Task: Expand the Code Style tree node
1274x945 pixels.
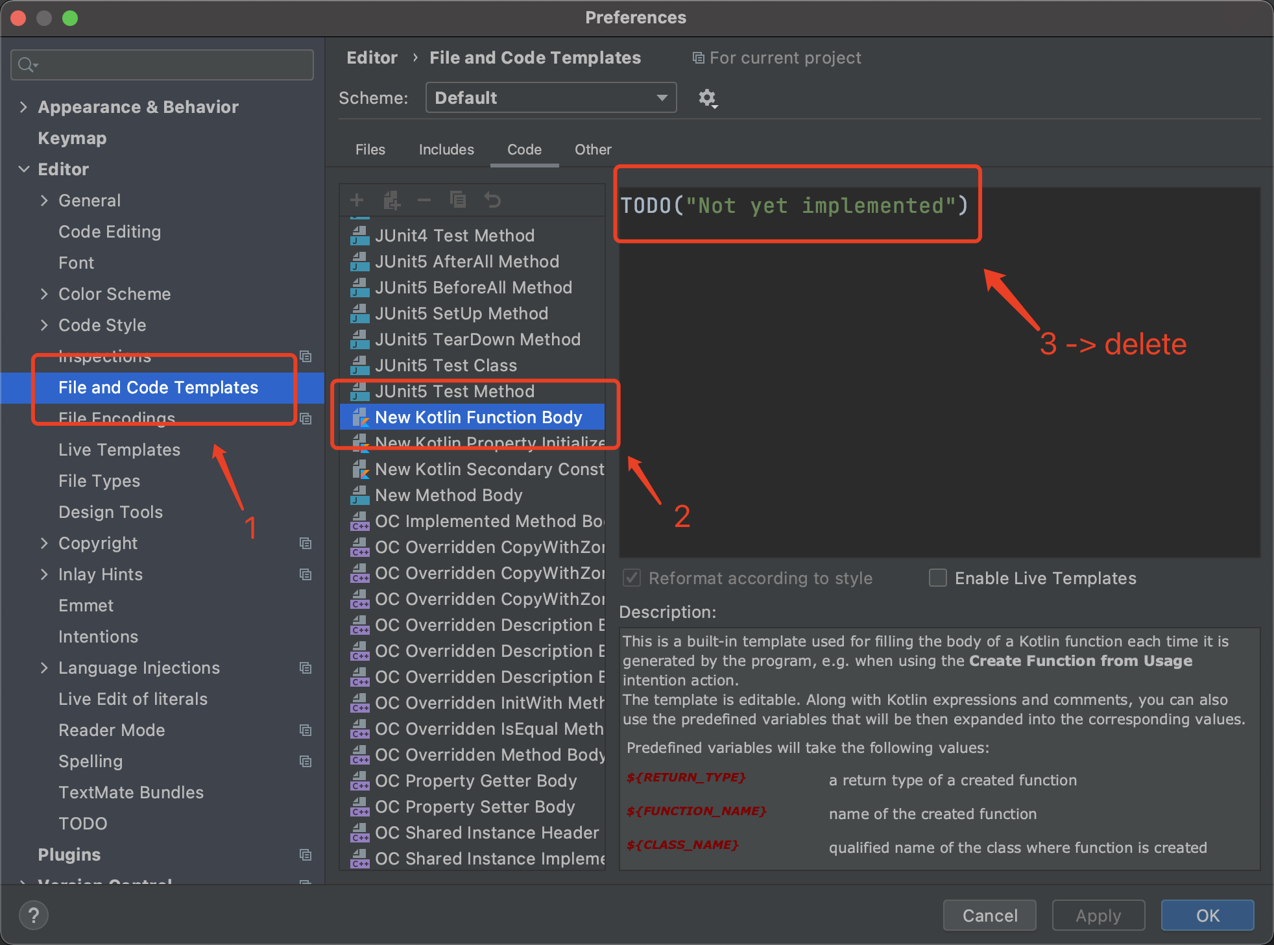Action: (x=44, y=325)
